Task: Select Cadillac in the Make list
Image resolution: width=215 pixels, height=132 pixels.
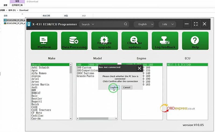Action: (50, 116)
